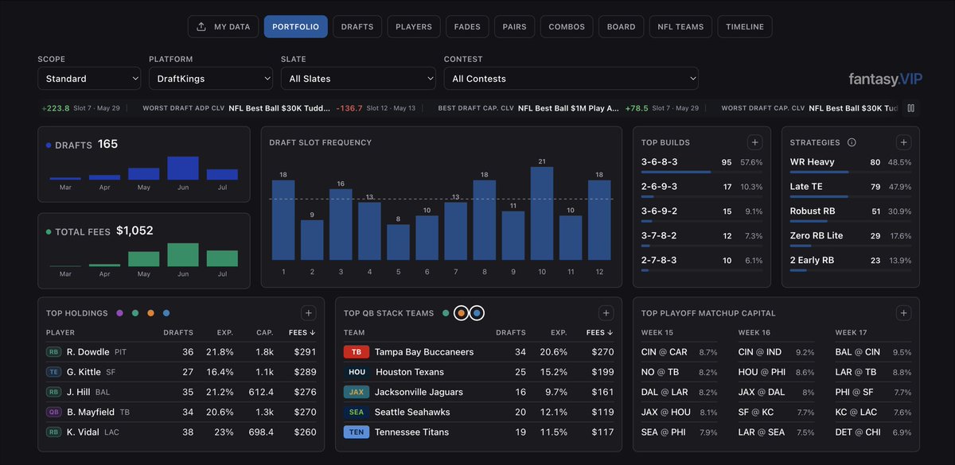Click the HOU team badge icon
The height and width of the screenshot is (465, 955).
click(x=357, y=372)
